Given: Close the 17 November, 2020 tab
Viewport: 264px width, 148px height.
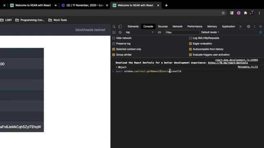Looking at the screenshot, I should point(107,5).
